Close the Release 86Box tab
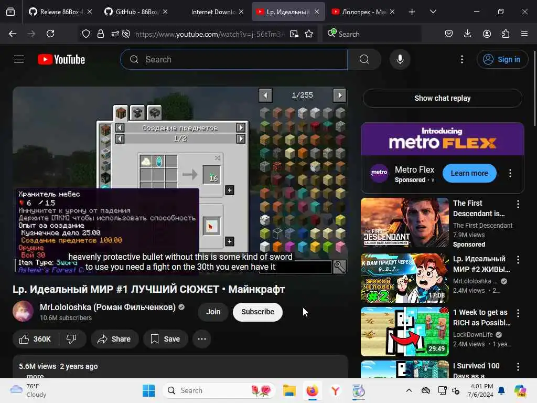This screenshot has width=537, height=403. click(x=90, y=12)
